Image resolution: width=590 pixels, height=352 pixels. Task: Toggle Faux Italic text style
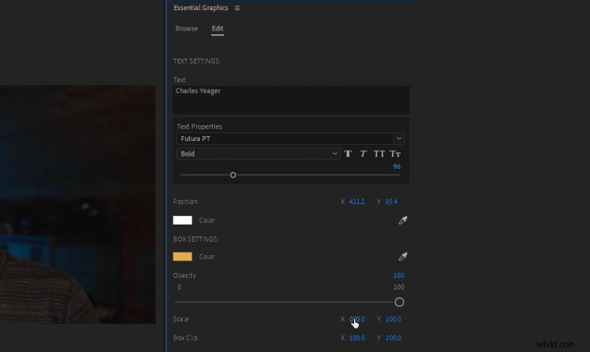coord(363,153)
